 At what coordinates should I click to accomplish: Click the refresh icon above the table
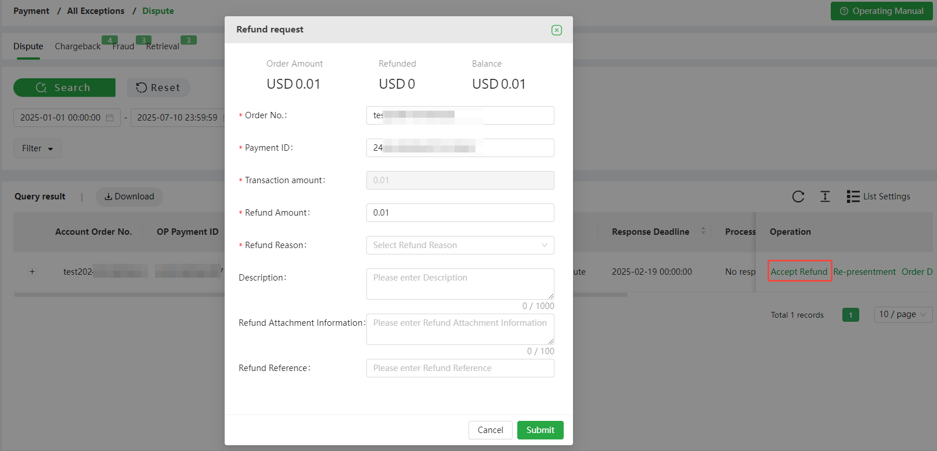tap(798, 197)
